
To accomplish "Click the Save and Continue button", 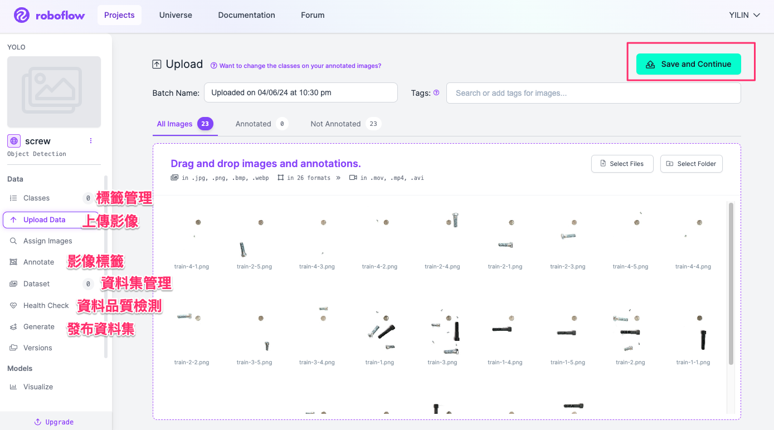I will (x=688, y=64).
